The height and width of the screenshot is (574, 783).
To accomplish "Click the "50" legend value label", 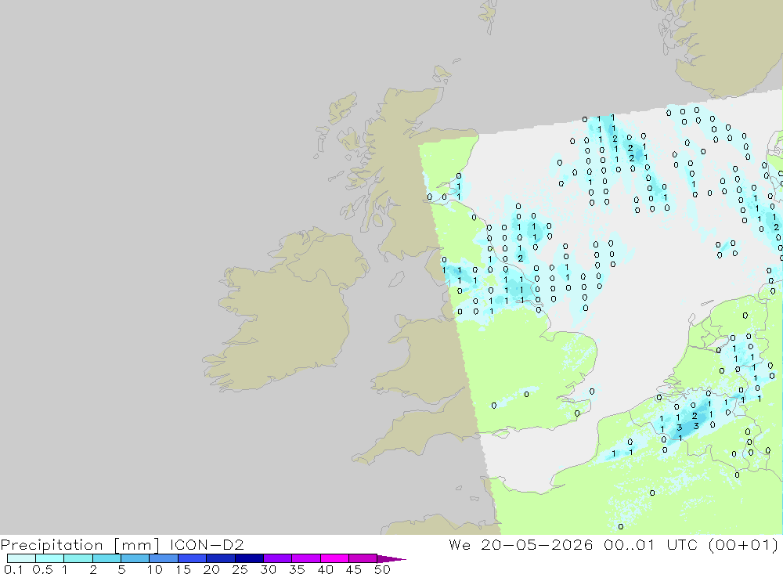I will [383, 569].
